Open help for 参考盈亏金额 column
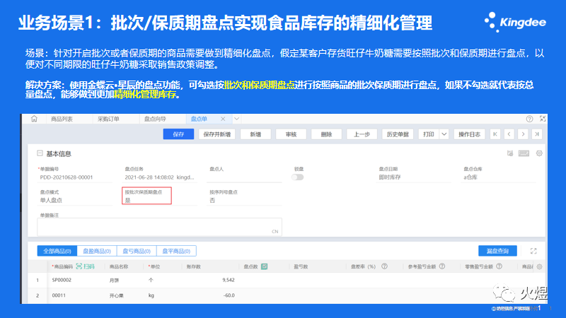This screenshot has height=318, width=566. point(441,266)
